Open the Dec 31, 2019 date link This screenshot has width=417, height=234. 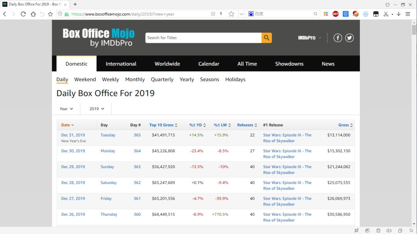(73, 135)
